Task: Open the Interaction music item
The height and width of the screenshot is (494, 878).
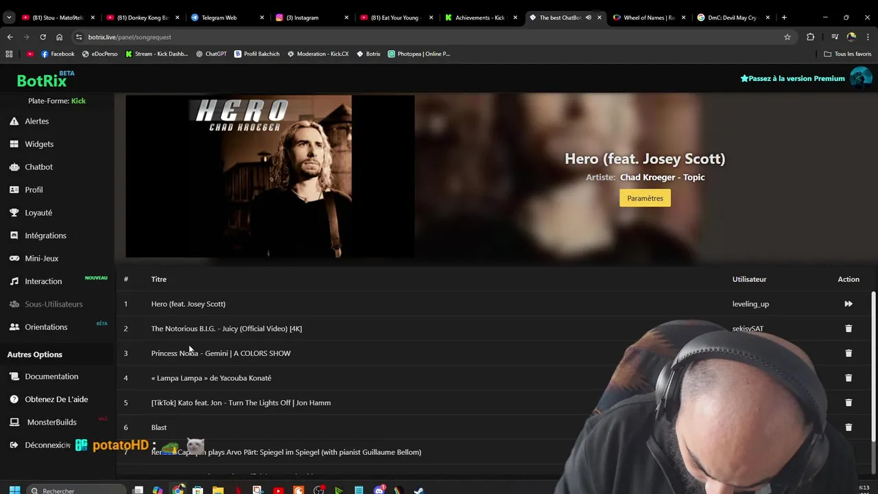Action: pyautogui.click(x=43, y=281)
